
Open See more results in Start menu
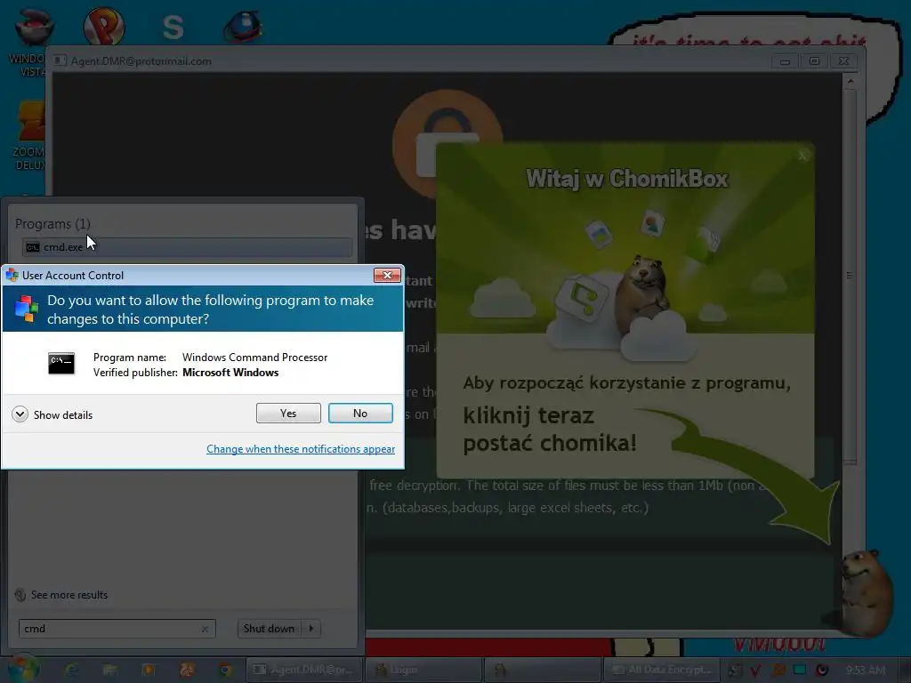pos(61,595)
